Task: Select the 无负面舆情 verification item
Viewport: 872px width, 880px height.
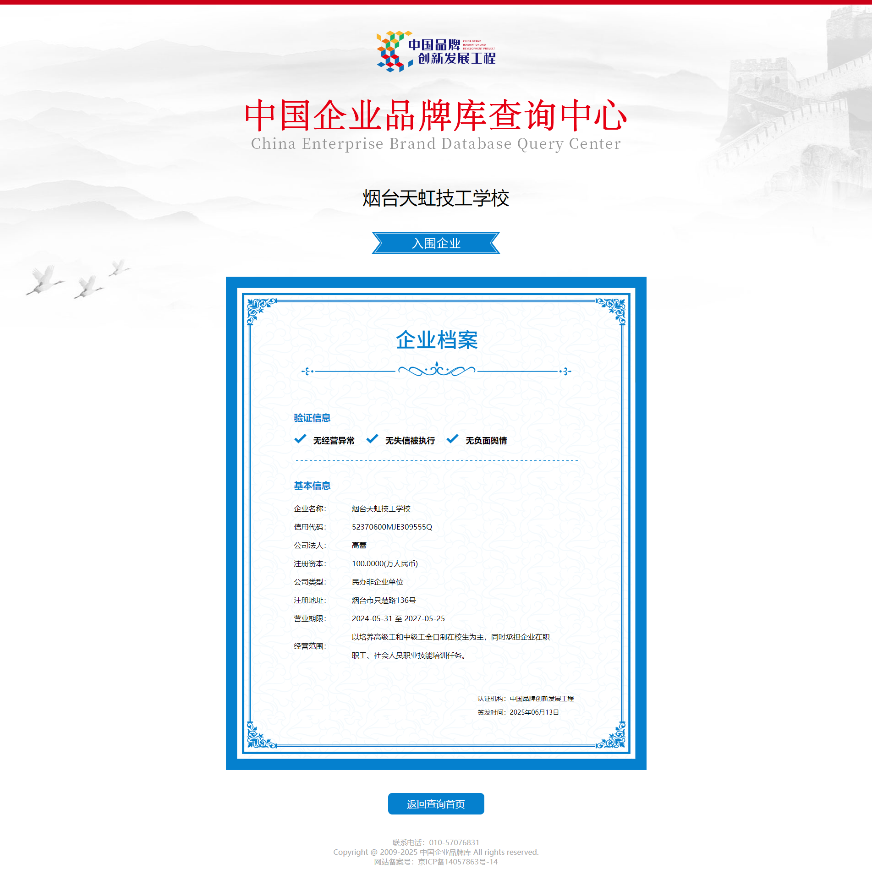Action: [488, 440]
